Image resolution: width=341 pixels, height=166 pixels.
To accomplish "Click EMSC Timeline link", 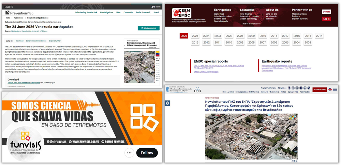I will click(x=270, y=19).
